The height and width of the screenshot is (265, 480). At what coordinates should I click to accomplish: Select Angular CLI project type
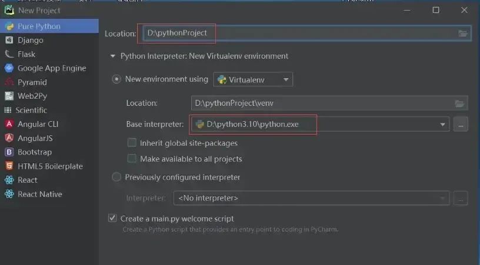point(49,124)
